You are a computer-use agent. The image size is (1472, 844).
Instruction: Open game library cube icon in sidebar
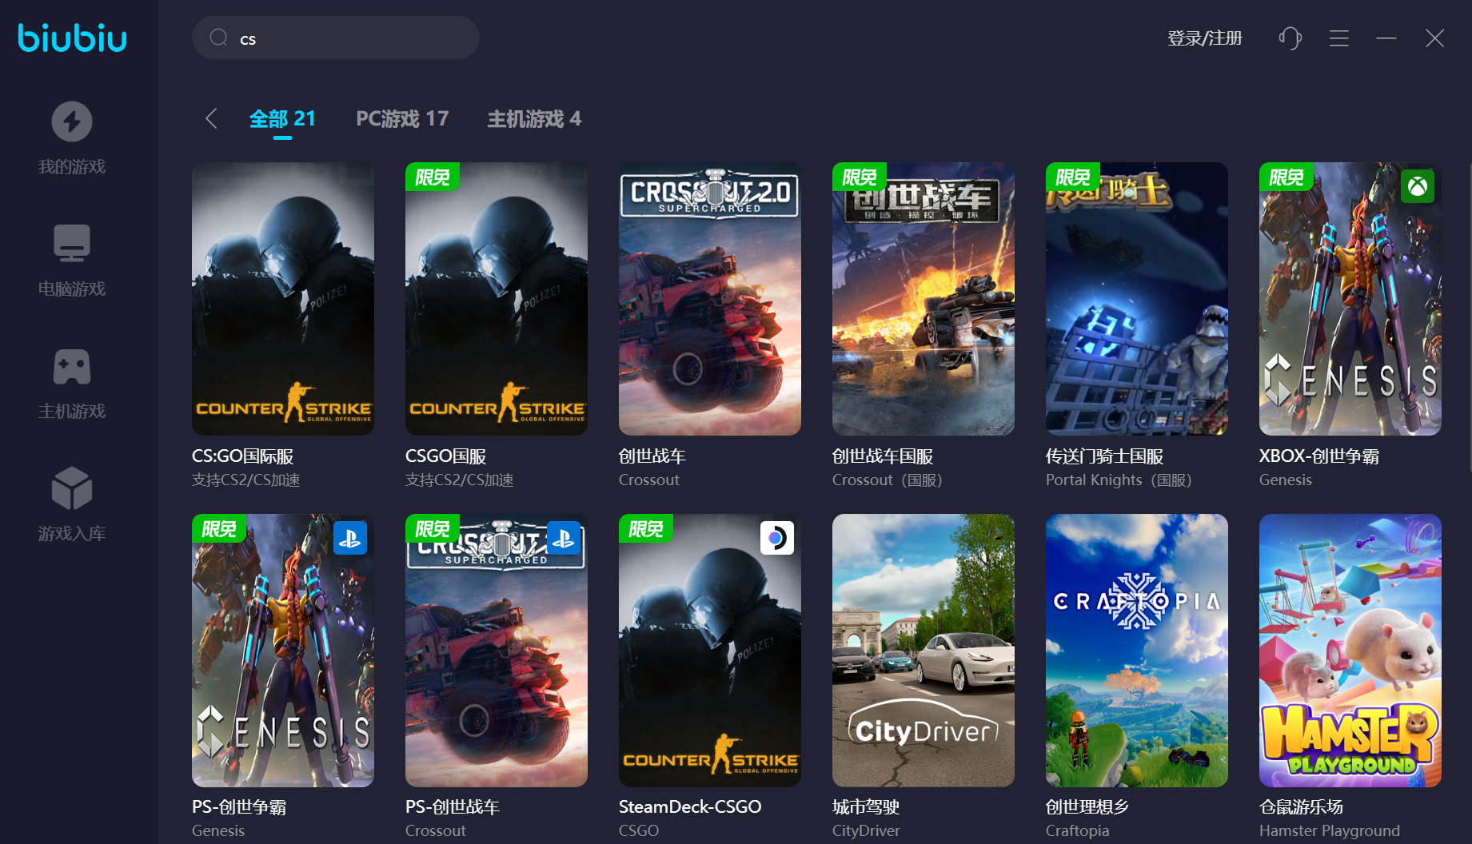[x=72, y=488]
